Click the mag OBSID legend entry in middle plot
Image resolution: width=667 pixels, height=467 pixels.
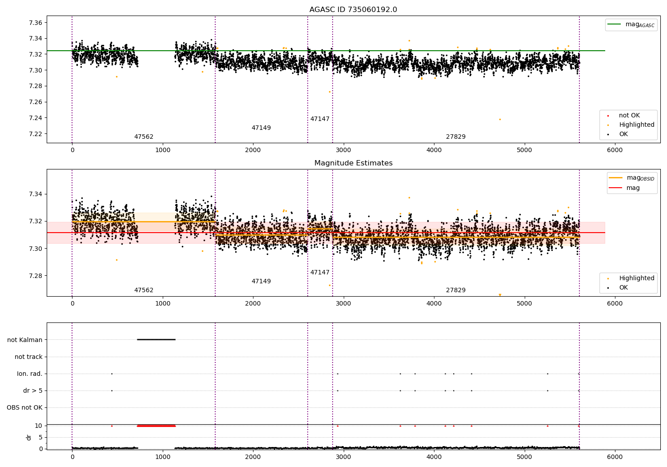(632, 178)
